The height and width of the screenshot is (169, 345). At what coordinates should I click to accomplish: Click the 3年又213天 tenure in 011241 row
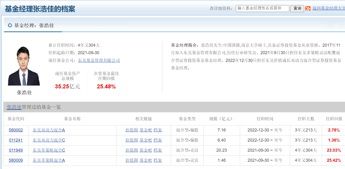click(x=306, y=140)
